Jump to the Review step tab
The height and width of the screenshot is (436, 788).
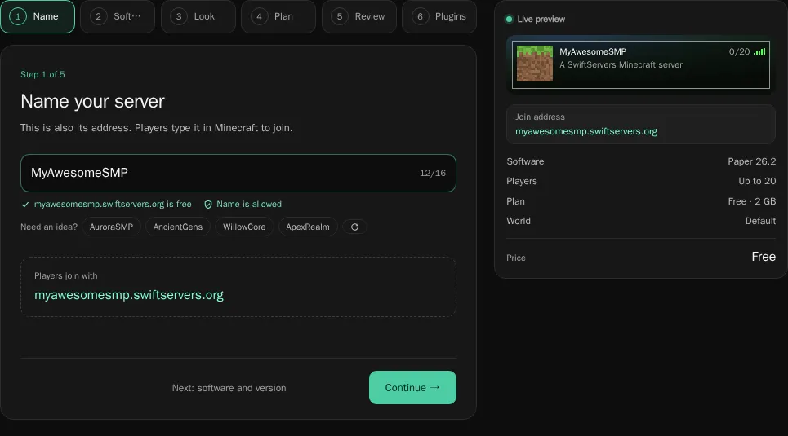pyautogui.click(x=358, y=16)
